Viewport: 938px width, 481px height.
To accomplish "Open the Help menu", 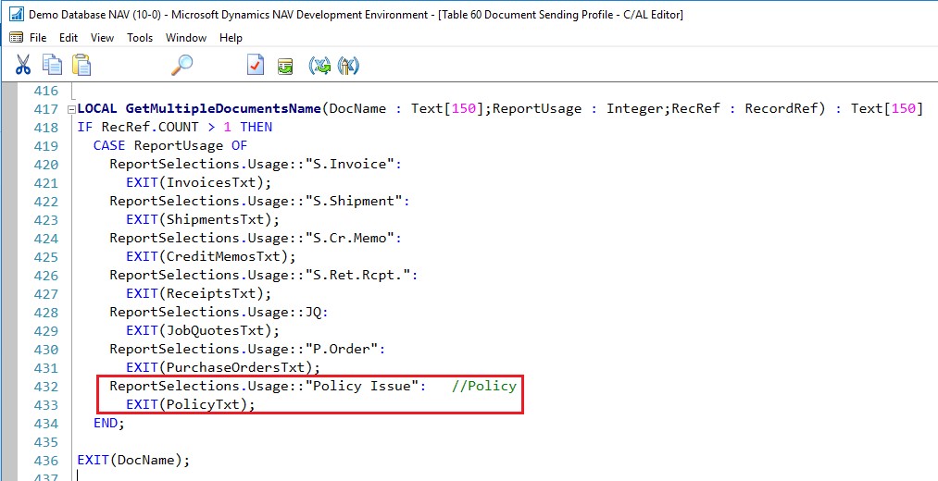I will pos(231,38).
